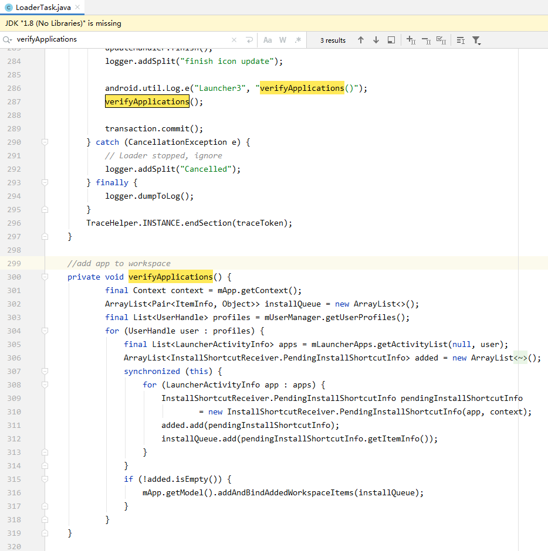Close the LoaderTask.java tab
Screen dimensions: 548x551
pos(77,7)
